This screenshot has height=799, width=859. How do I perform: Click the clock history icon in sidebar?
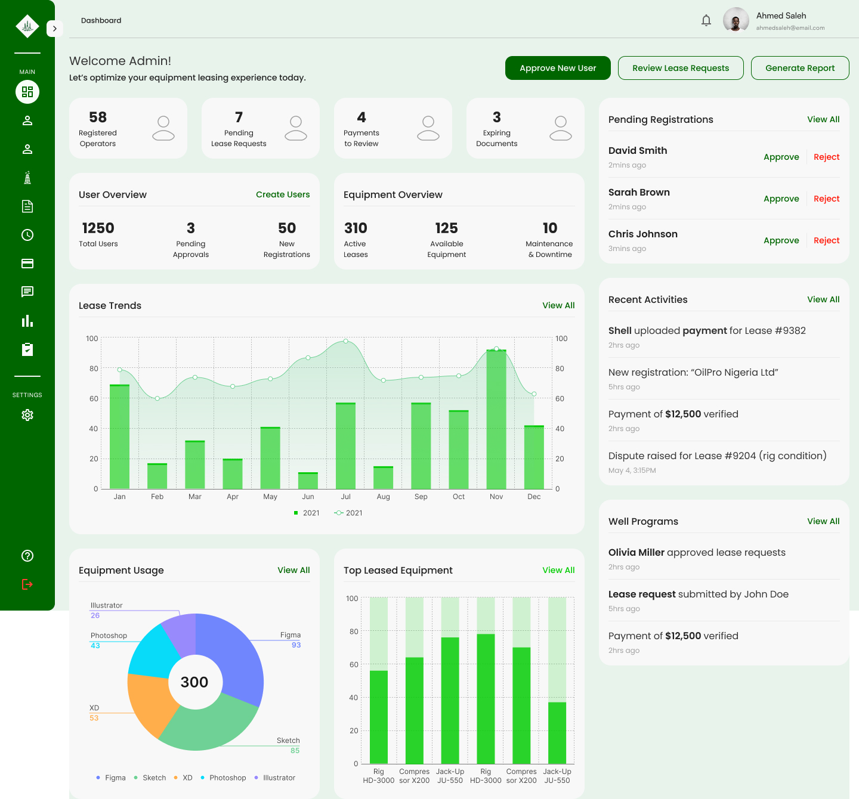click(27, 235)
